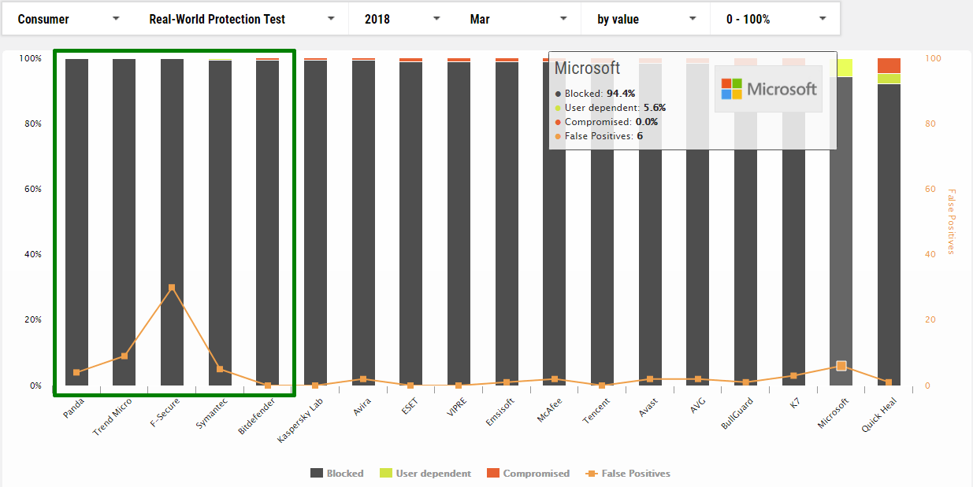The height and width of the screenshot is (487, 973).
Task: Click the K7 axis label
Action: point(797,404)
